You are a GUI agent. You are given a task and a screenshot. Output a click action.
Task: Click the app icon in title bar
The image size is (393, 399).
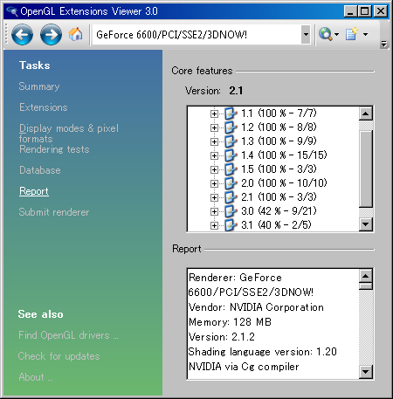pos(12,11)
